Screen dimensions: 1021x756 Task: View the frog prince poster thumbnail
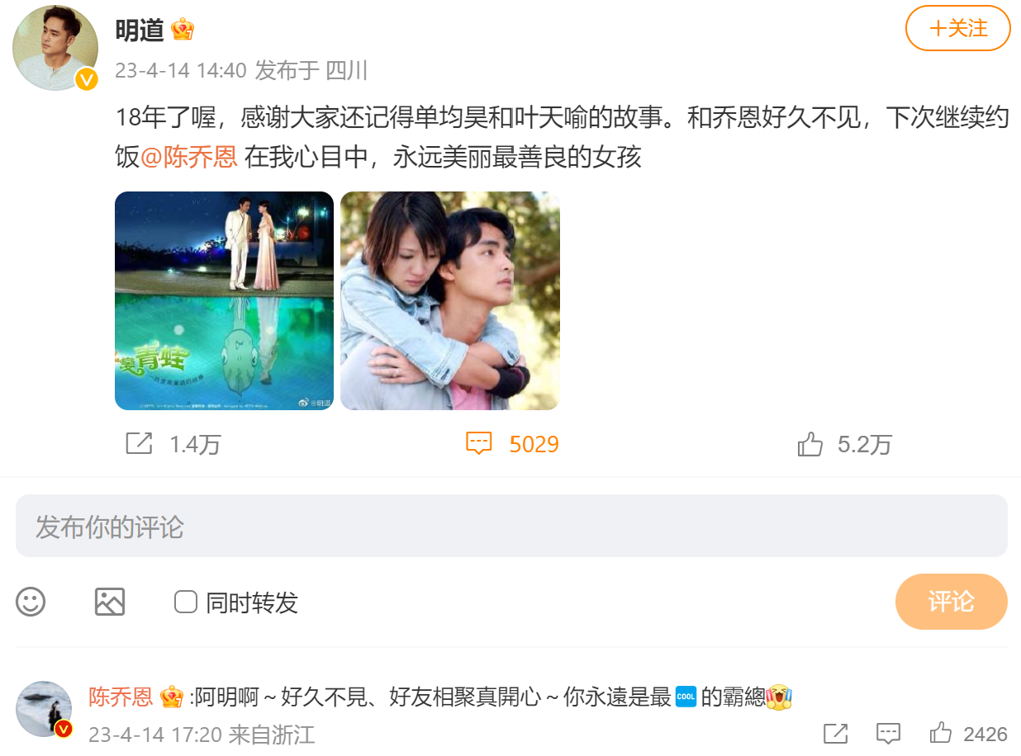pyautogui.click(x=224, y=300)
